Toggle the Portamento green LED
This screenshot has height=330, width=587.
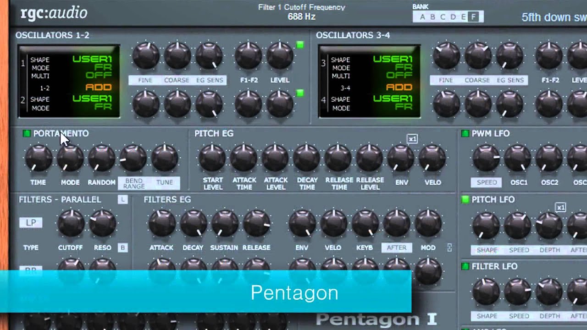pos(27,133)
